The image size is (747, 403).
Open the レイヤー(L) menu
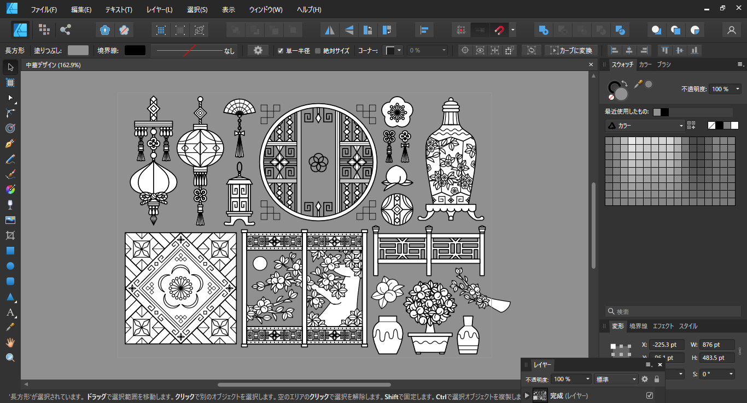coord(159,10)
